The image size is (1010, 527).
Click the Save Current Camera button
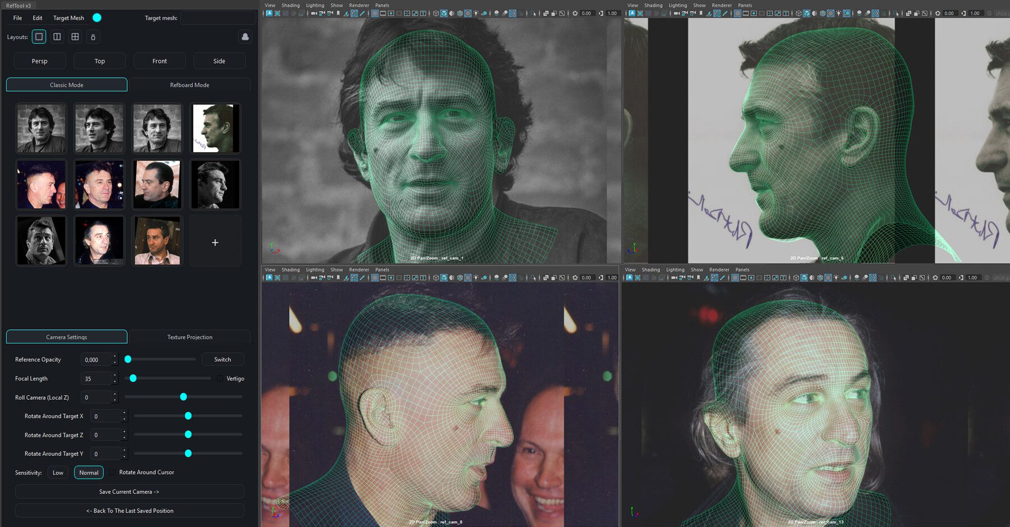point(129,492)
